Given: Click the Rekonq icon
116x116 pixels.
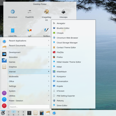Looking at the screenshot, I should [54, 101].
